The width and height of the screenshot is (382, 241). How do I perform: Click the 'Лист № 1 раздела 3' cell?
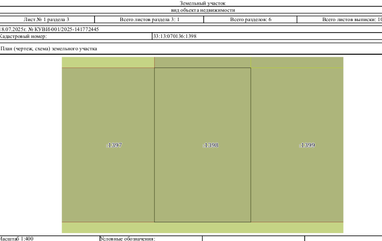coord(46,20)
